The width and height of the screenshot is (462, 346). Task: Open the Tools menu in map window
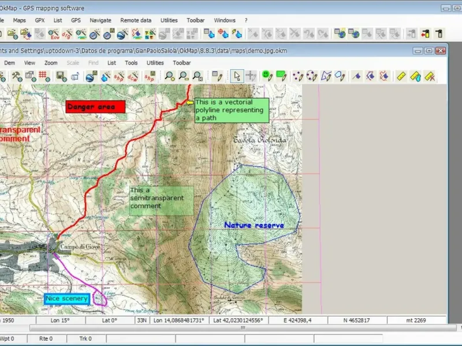click(131, 63)
